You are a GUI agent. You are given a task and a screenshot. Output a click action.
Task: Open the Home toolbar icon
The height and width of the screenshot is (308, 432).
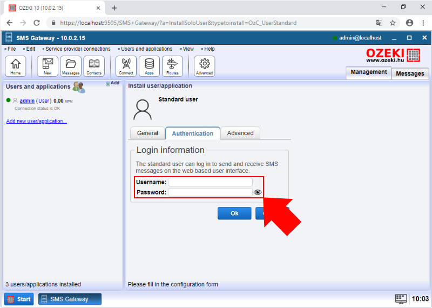pyautogui.click(x=16, y=66)
